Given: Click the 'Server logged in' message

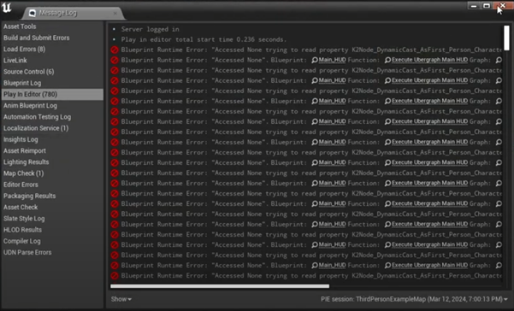Looking at the screenshot, I should pos(151,29).
